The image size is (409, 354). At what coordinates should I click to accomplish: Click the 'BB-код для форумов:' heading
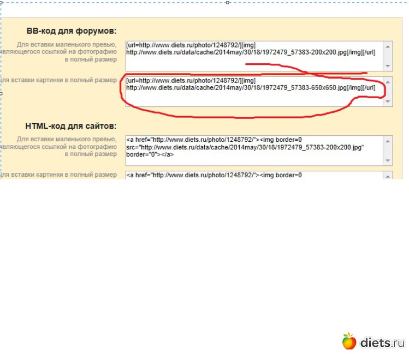(x=72, y=31)
